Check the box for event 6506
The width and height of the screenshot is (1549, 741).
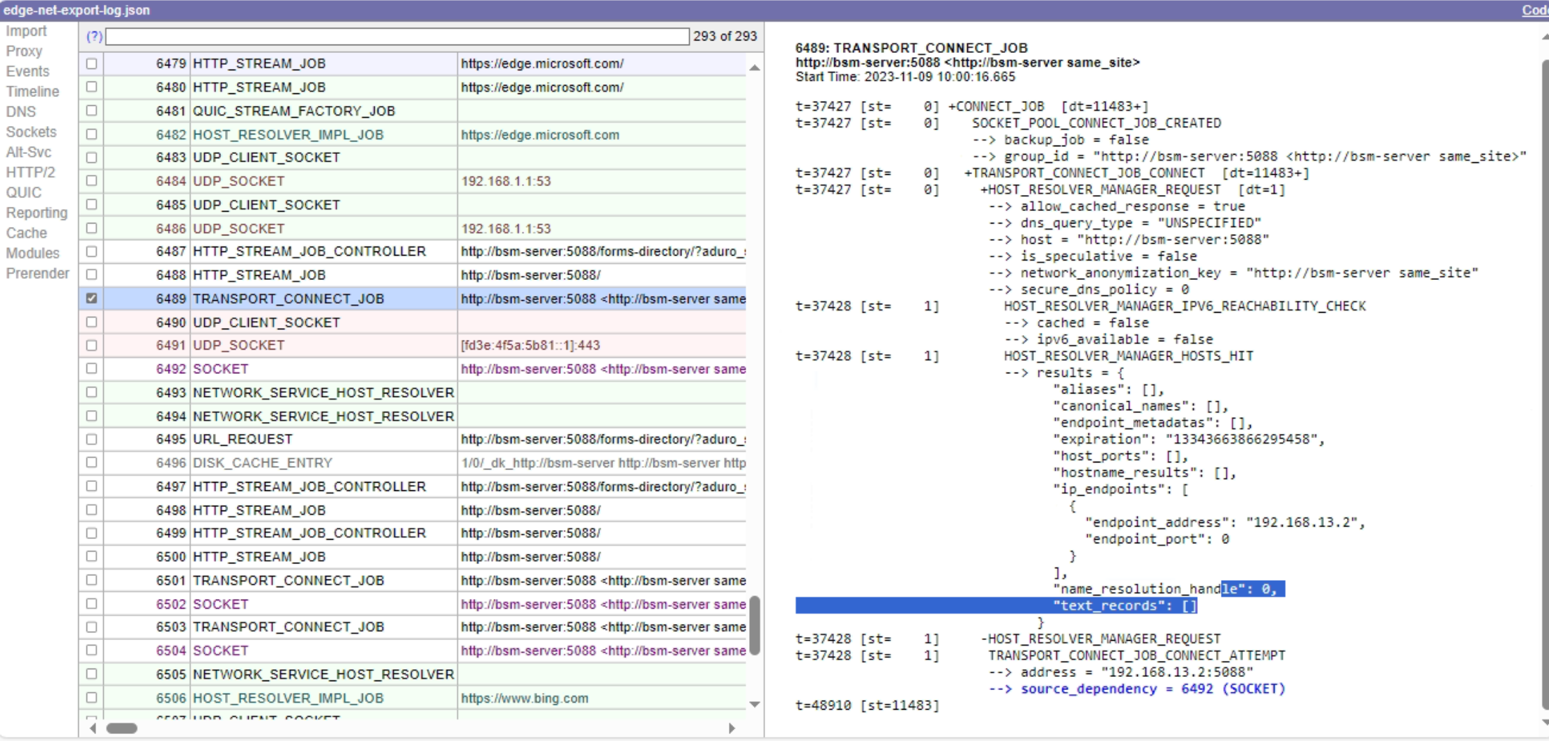[91, 698]
